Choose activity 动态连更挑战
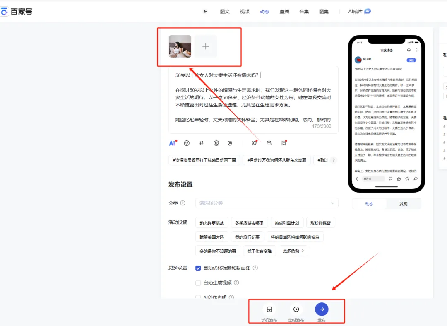 [x=212, y=223]
